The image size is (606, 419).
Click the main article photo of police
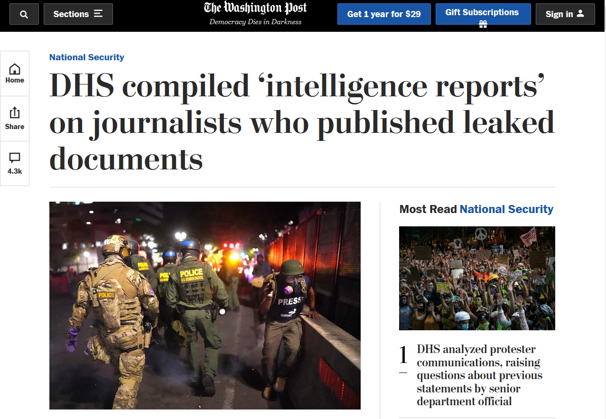205,306
